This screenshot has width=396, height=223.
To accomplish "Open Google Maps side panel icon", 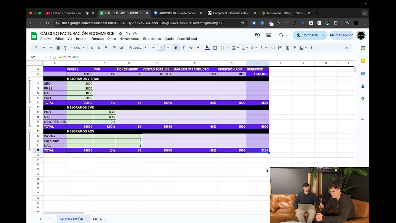I will click(363, 99).
